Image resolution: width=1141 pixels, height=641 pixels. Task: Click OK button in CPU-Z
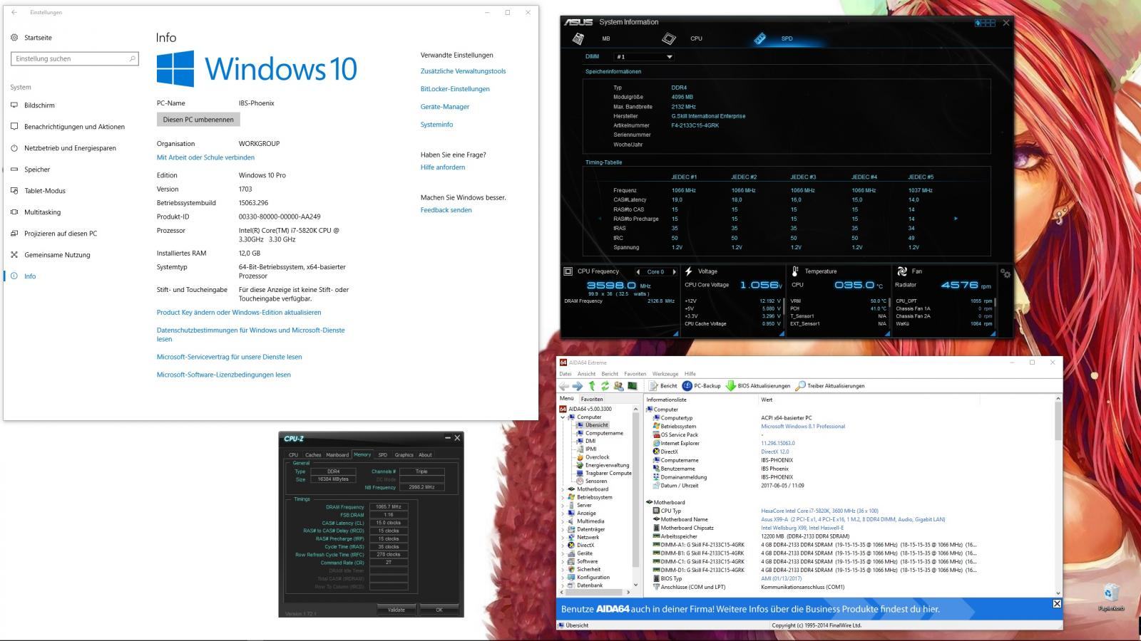[439, 610]
